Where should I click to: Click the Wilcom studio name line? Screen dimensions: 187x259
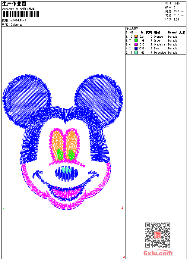pyautogui.click(x=18, y=9)
